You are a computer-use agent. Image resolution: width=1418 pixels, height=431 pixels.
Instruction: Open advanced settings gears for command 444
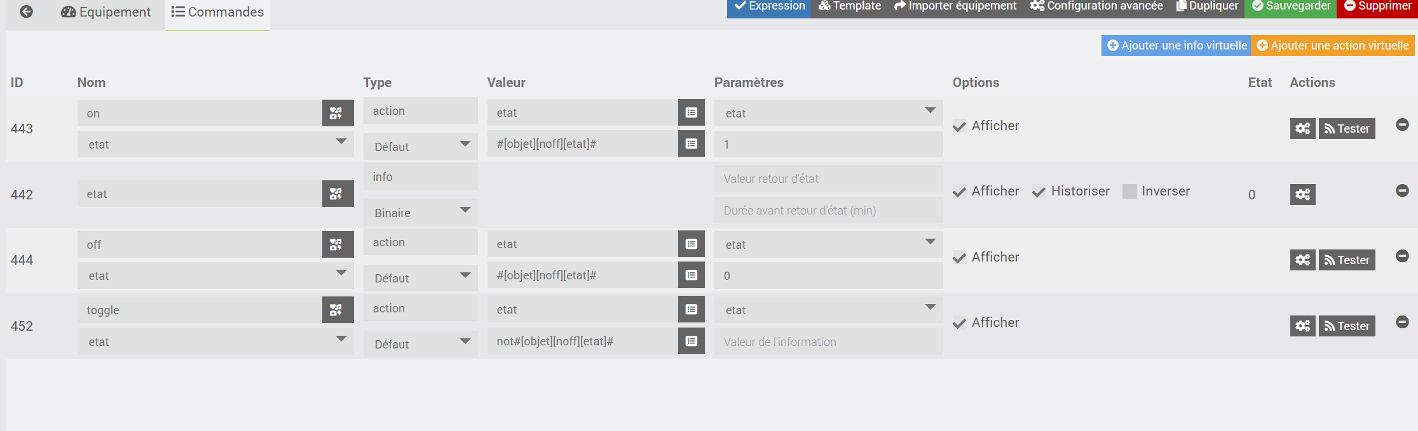pyautogui.click(x=1302, y=260)
